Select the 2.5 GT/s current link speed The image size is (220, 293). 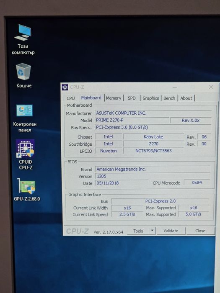(x=127, y=214)
